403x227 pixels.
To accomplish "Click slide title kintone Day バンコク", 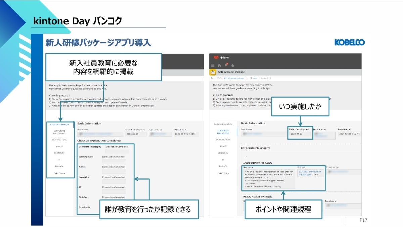I will click(78, 21).
